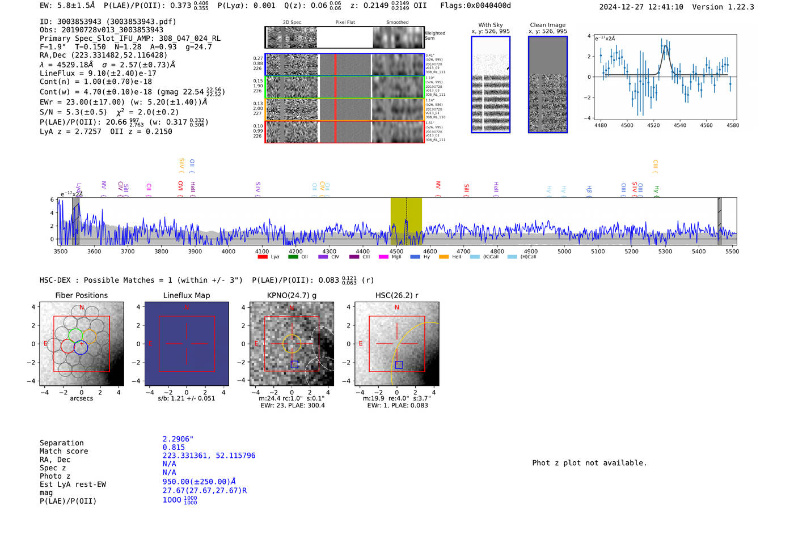Click the EWr: 1. PLAE: 0.083 caption
This screenshot has height=540, width=794.
pos(398,406)
